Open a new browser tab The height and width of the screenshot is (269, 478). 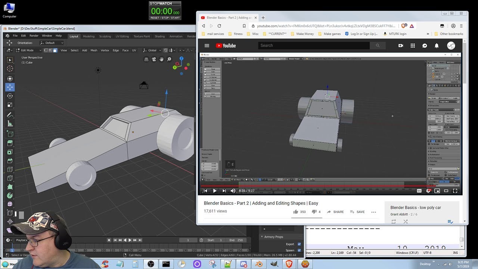(x=263, y=18)
